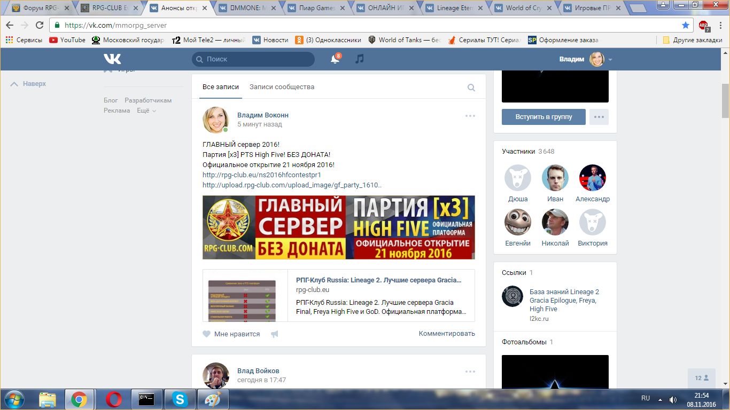Open the rpg-club.eu/ns2016hfcontestpr1 link
This screenshot has height=410, width=730.
pyautogui.click(x=261, y=175)
